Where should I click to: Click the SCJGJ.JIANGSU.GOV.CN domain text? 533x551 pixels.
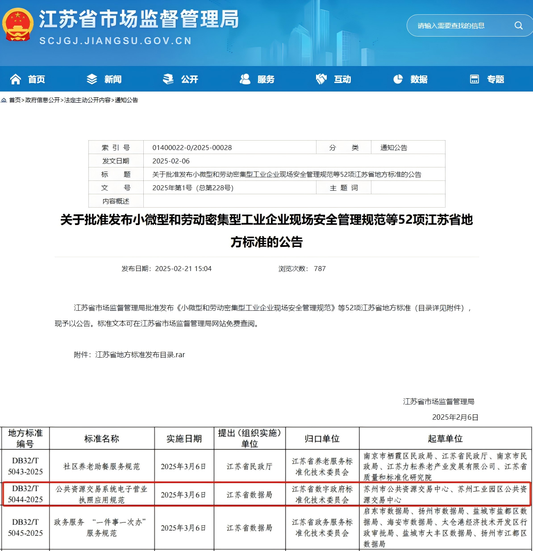pos(116,41)
